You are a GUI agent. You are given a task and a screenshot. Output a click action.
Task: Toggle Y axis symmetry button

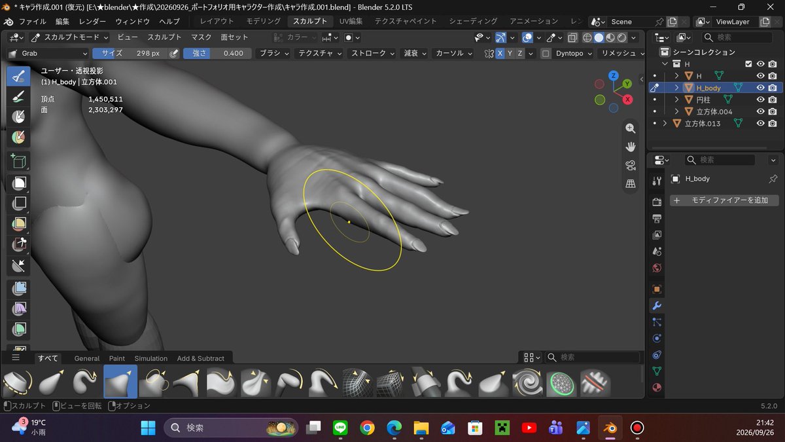click(x=510, y=54)
